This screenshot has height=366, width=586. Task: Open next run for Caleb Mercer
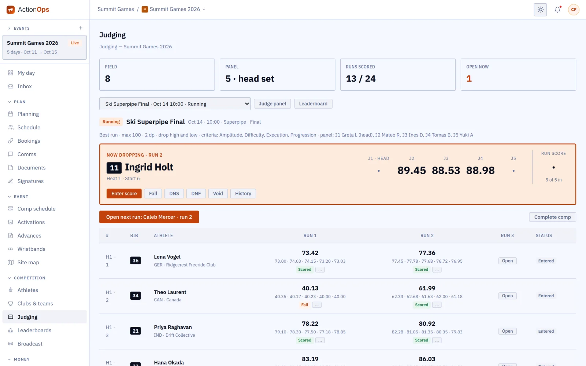pos(149,217)
